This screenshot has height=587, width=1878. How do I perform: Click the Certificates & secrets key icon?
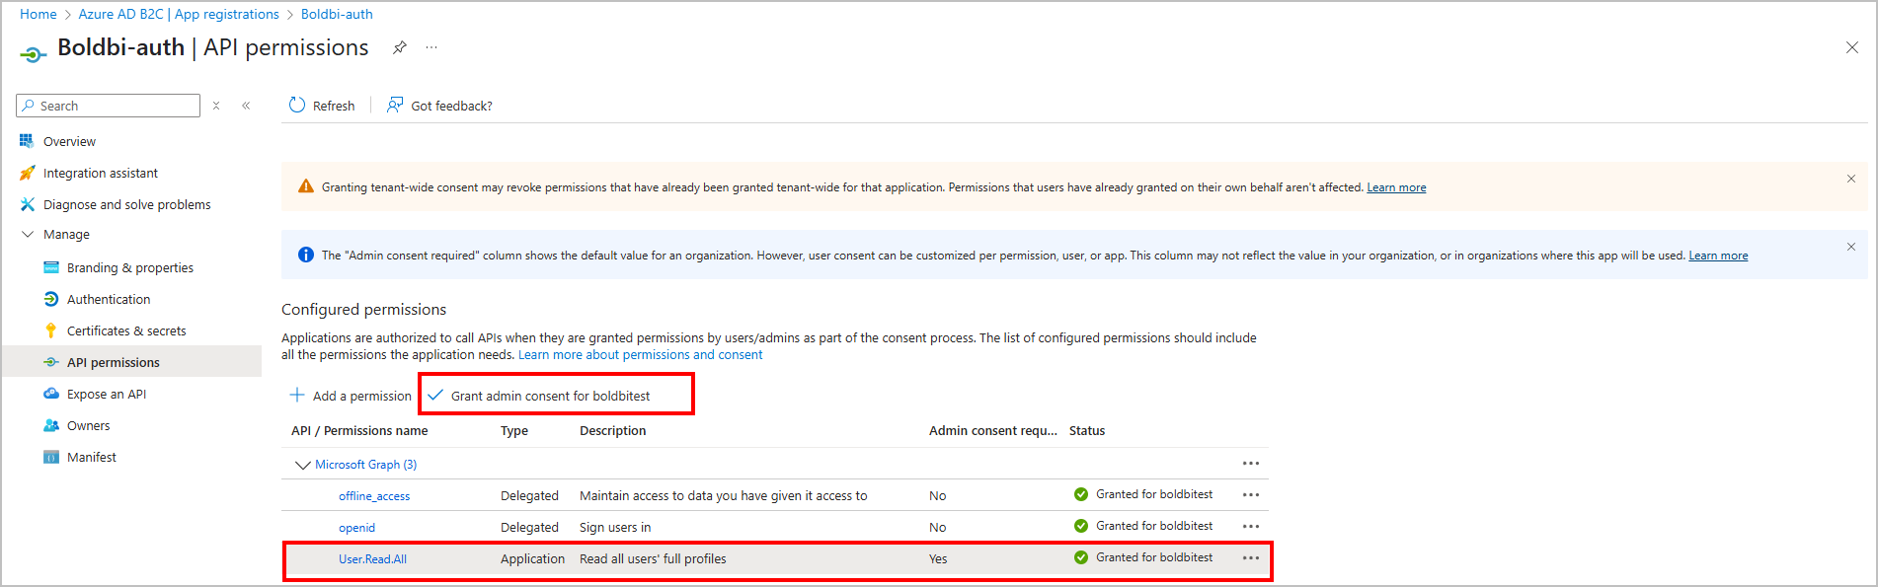coord(51,330)
